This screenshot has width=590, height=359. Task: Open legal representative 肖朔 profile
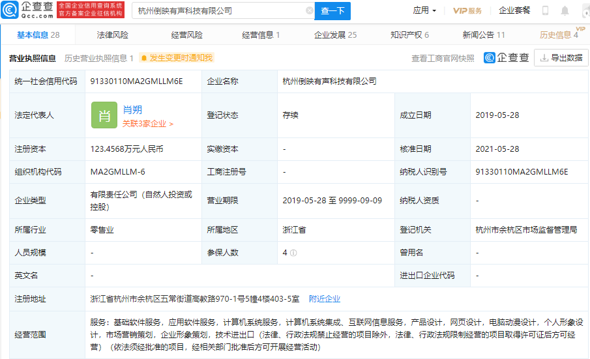[132, 109]
